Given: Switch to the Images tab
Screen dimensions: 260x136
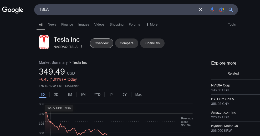Looking at the screenshot, I should click(84, 25).
